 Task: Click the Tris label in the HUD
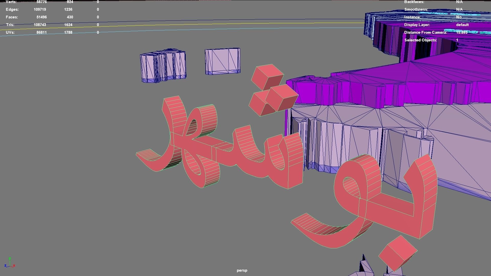click(10, 25)
